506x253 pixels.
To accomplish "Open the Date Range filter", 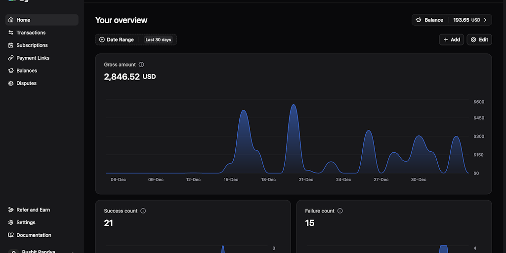I will point(117,40).
